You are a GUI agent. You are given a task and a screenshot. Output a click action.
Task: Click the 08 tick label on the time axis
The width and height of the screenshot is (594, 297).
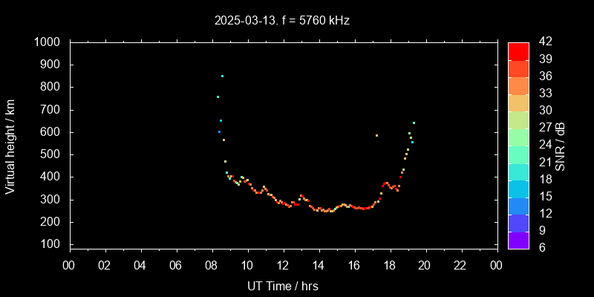(x=212, y=264)
